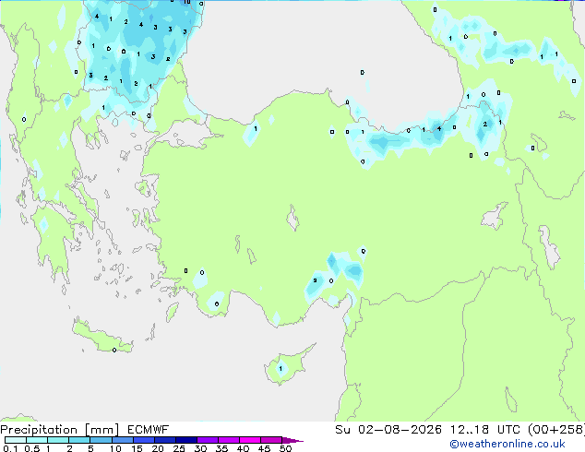585x452 pixels.
Task: Click the 'Su 02-08-2026' date text
Action: pos(388,430)
